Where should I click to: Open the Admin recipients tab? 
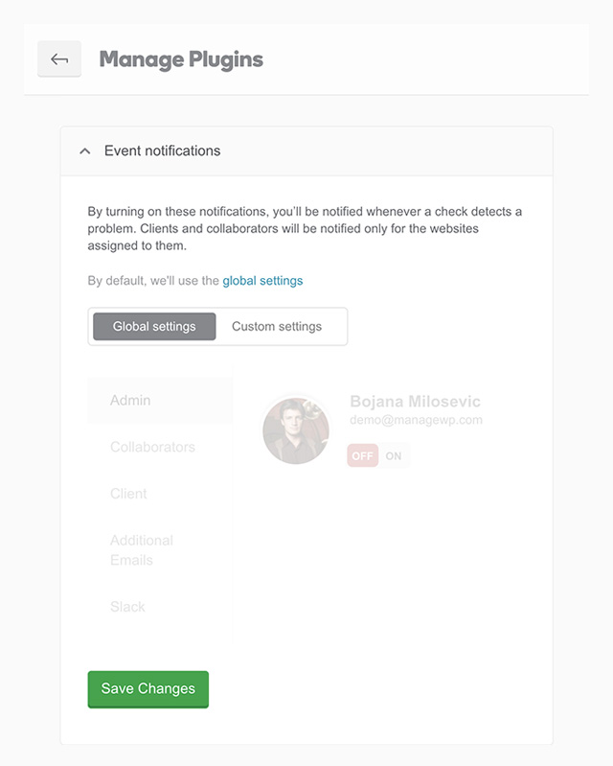(x=160, y=400)
